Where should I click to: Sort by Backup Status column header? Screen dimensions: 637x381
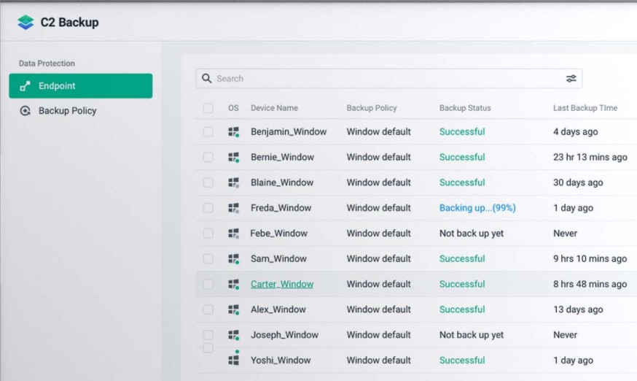pyautogui.click(x=464, y=108)
